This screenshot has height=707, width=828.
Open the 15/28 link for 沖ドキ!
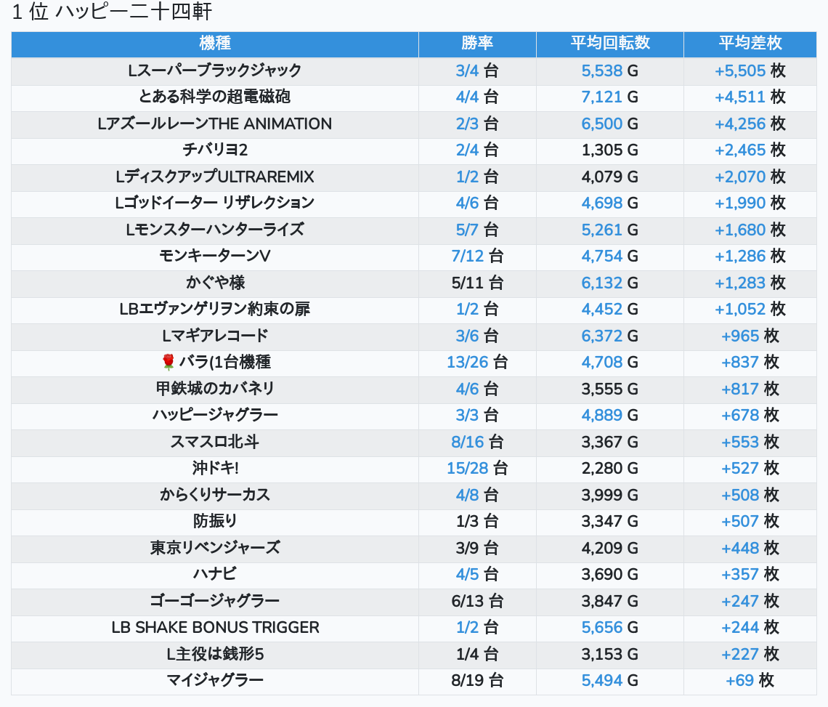pos(467,468)
